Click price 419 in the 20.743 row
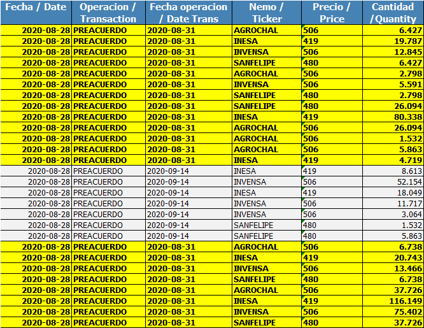Viewport: 424px width, 328px height. pos(332,258)
